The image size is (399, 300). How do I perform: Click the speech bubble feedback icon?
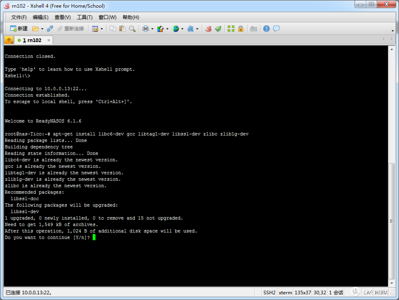click(x=276, y=28)
